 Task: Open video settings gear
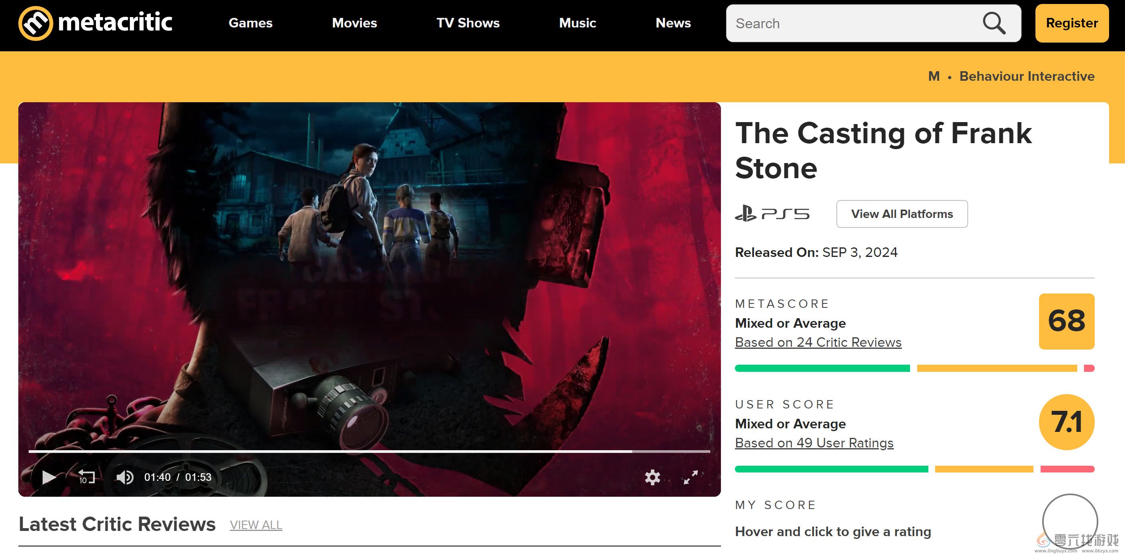(x=652, y=477)
